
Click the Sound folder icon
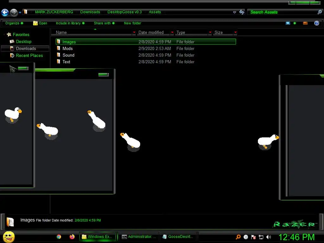pyautogui.click(x=59, y=55)
